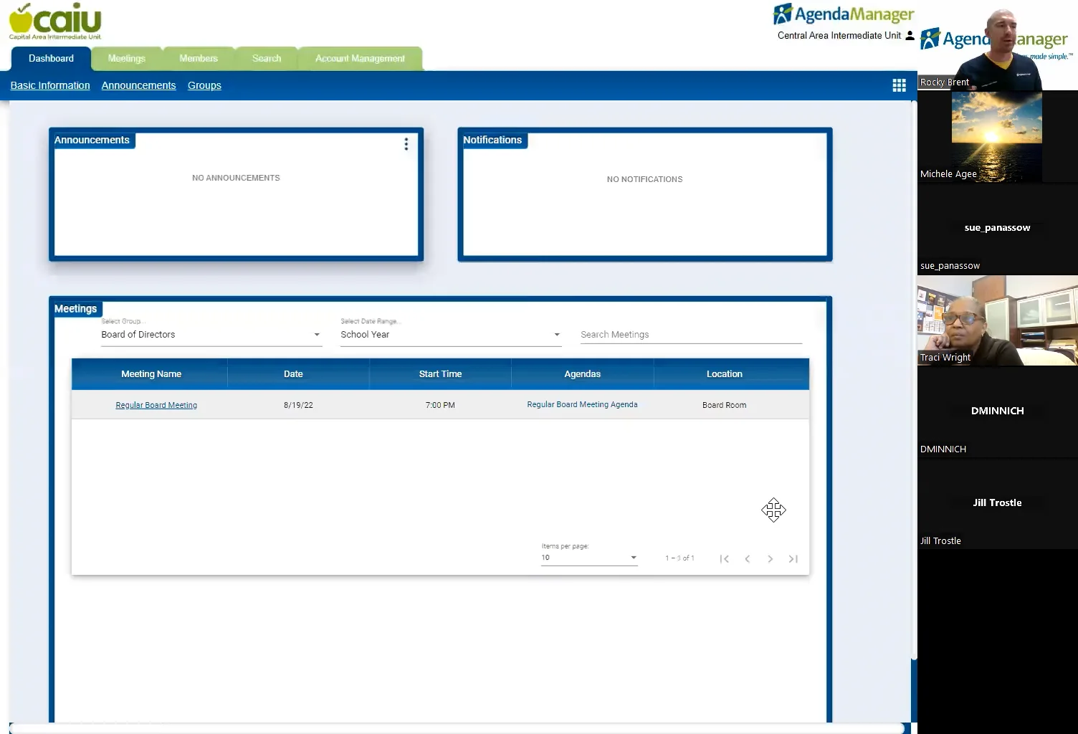Viewport: 1078px width, 734px height.
Task: Click the horizontal scrollbar at the page bottom
Action: [x=457, y=728]
